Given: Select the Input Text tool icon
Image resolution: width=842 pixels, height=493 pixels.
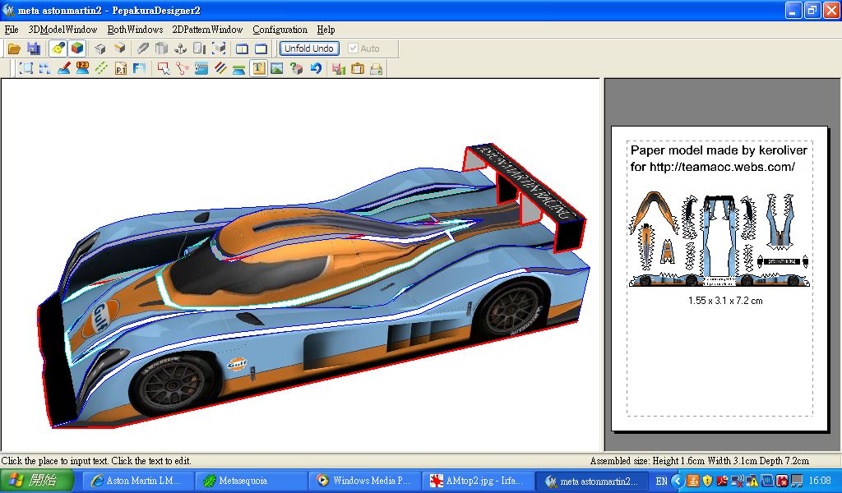Looking at the screenshot, I should (x=258, y=69).
